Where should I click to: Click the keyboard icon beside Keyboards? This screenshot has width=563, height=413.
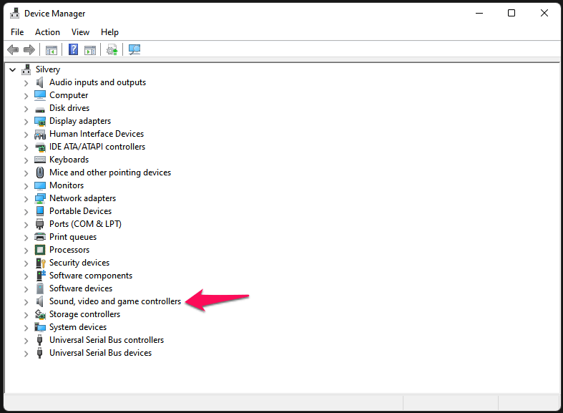[x=40, y=160]
